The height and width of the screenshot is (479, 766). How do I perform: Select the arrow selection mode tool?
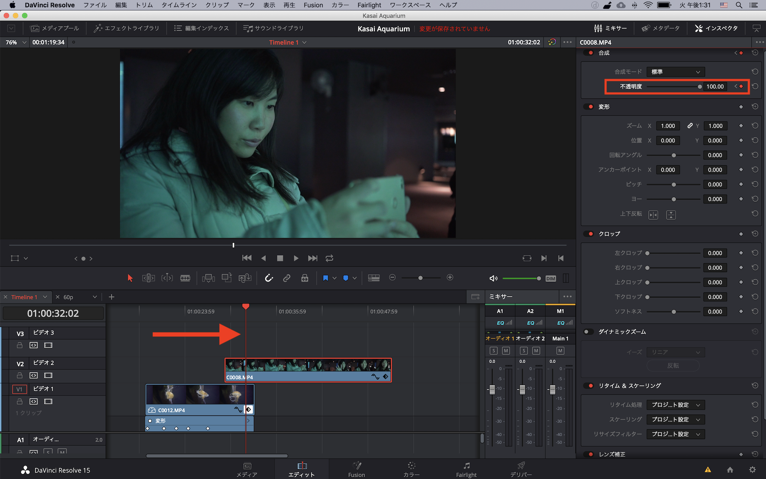tap(130, 278)
